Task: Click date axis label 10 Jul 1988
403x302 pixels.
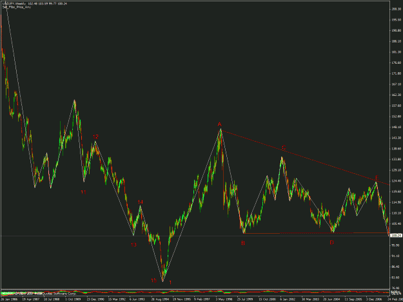Action: [52, 299]
